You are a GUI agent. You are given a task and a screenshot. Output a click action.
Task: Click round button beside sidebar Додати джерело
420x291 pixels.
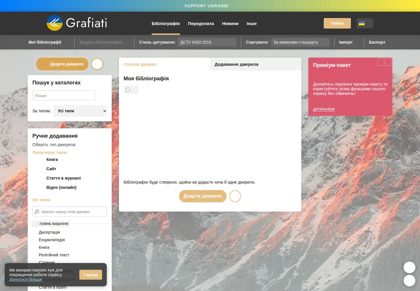click(97, 64)
